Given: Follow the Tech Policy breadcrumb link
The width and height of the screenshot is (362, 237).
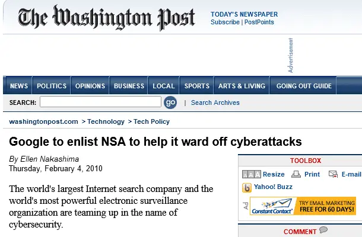Looking at the screenshot, I should coord(151,121).
